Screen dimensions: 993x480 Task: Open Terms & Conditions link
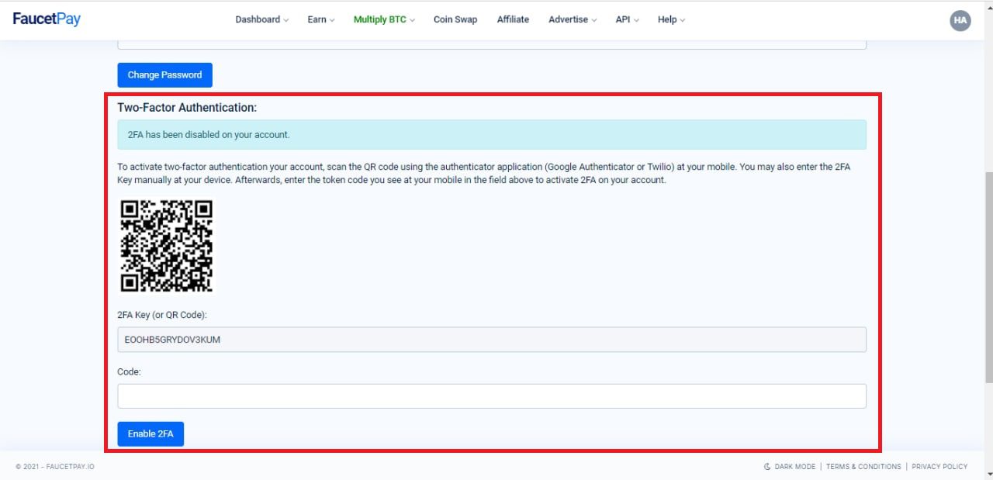pos(863,467)
